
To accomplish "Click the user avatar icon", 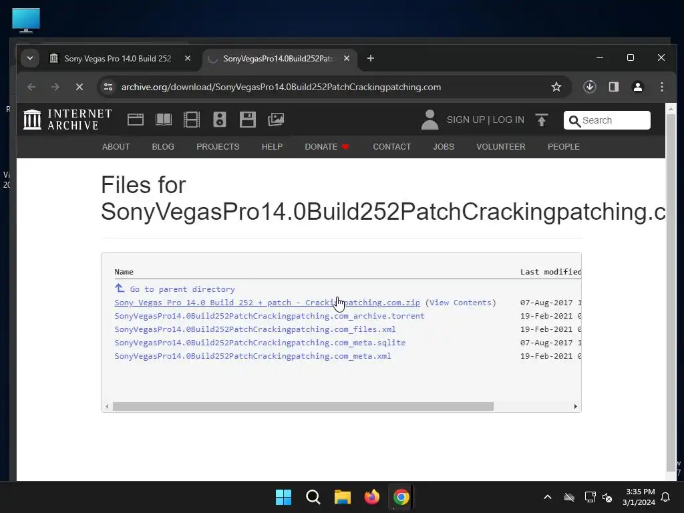I will (430, 120).
